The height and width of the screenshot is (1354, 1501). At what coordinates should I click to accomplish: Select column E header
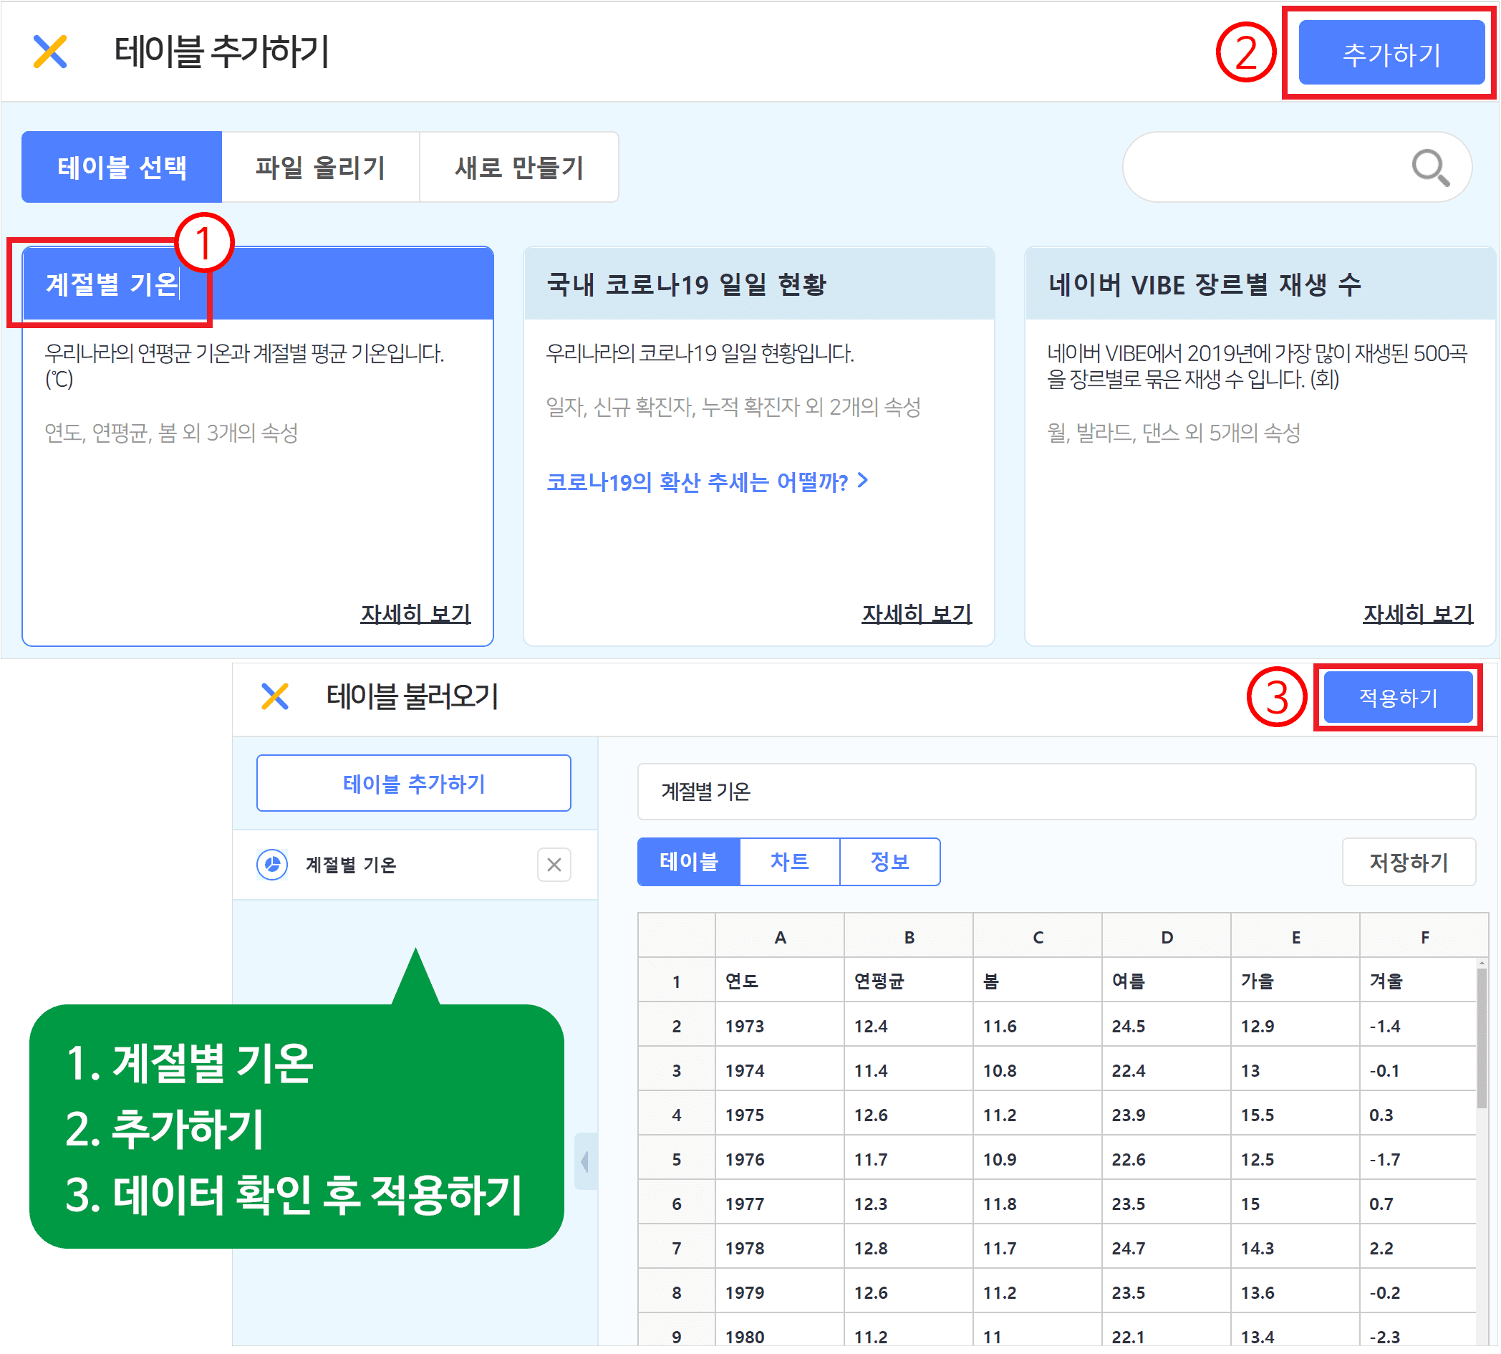coord(1296,936)
